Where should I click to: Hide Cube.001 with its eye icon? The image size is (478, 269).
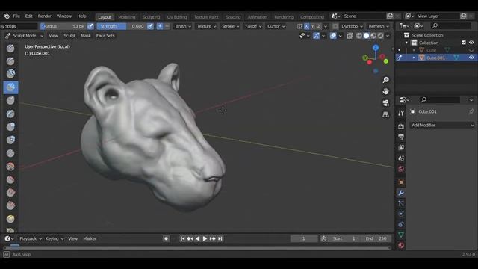pos(471,58)
